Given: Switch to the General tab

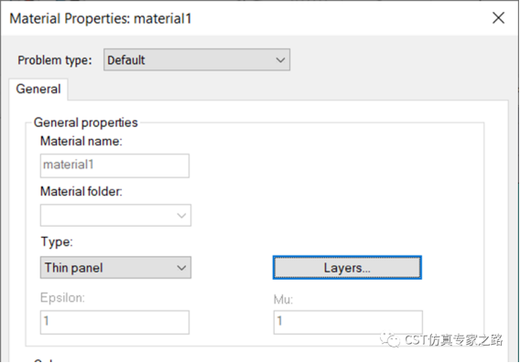Looking at the screenshot, I should click(38, 89).
